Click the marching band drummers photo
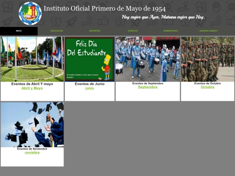This screenshot has height=176, width=235. (148, 59)
